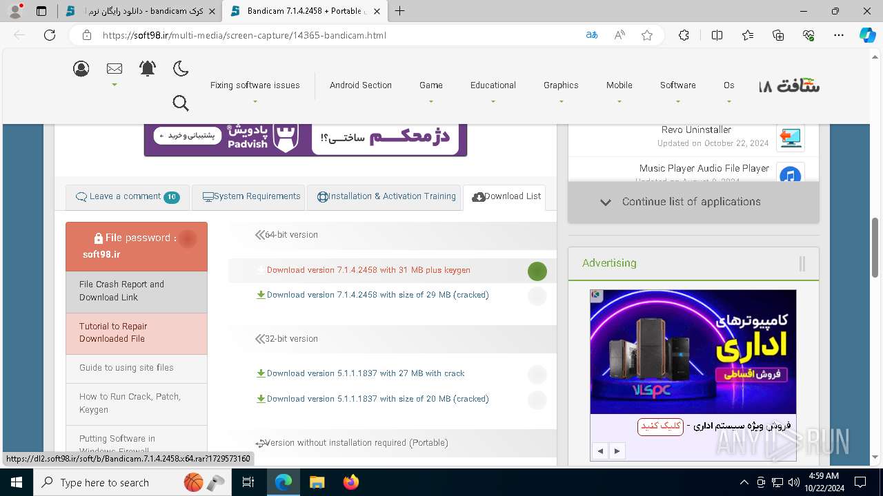
Task: Expand the Software menu
Action: click(x=678, y=85)
